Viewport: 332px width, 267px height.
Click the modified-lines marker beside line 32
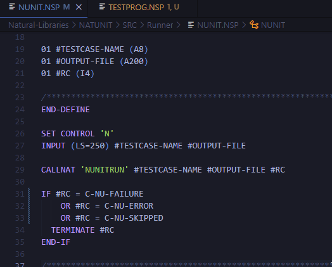(x=29, y=206)
